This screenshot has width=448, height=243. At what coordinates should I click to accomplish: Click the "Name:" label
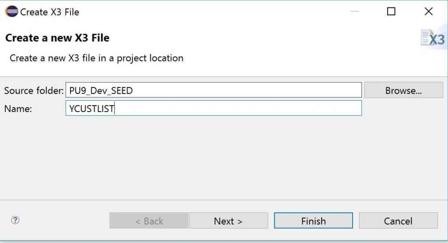(18, 109)
